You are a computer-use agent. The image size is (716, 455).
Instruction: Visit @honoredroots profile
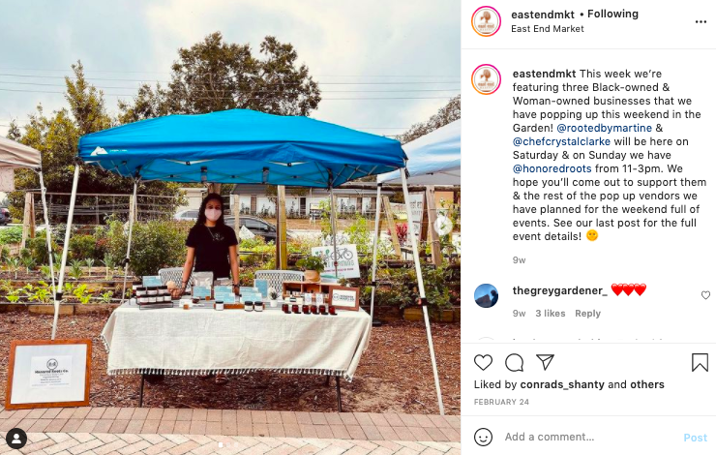[552, 168]
